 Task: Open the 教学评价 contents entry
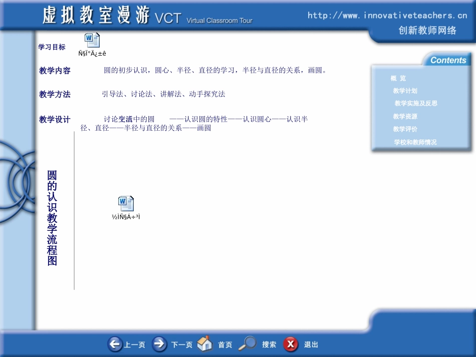(x=405, y=129)
